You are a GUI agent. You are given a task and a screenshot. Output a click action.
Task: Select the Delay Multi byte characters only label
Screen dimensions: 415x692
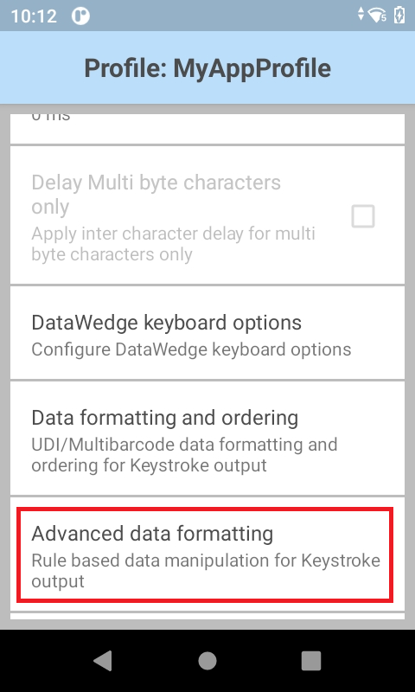coord(156,194)
